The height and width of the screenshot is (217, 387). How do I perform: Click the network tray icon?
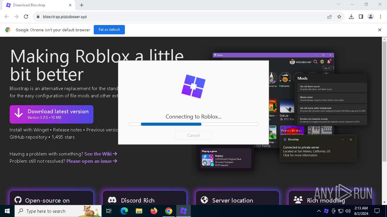click(341, 211)
